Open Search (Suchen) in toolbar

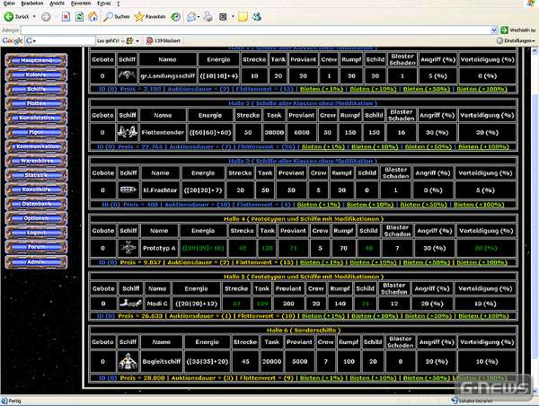click(x=117, y=16)
